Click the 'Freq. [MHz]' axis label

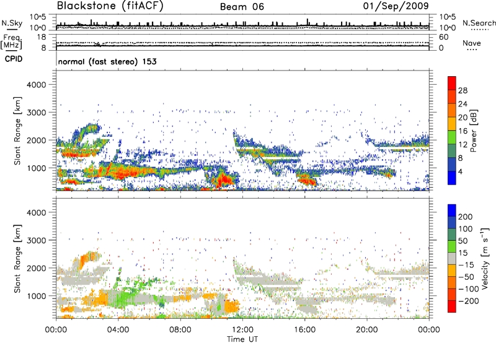[11, 42]
